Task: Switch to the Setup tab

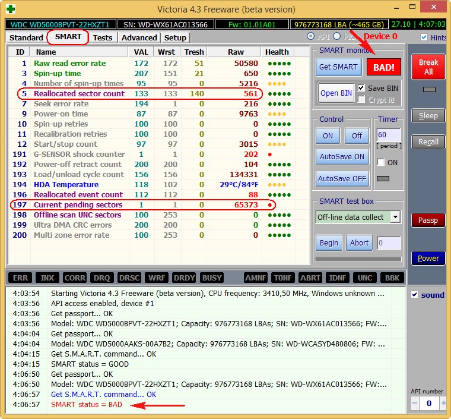Action: coord(175,37)
